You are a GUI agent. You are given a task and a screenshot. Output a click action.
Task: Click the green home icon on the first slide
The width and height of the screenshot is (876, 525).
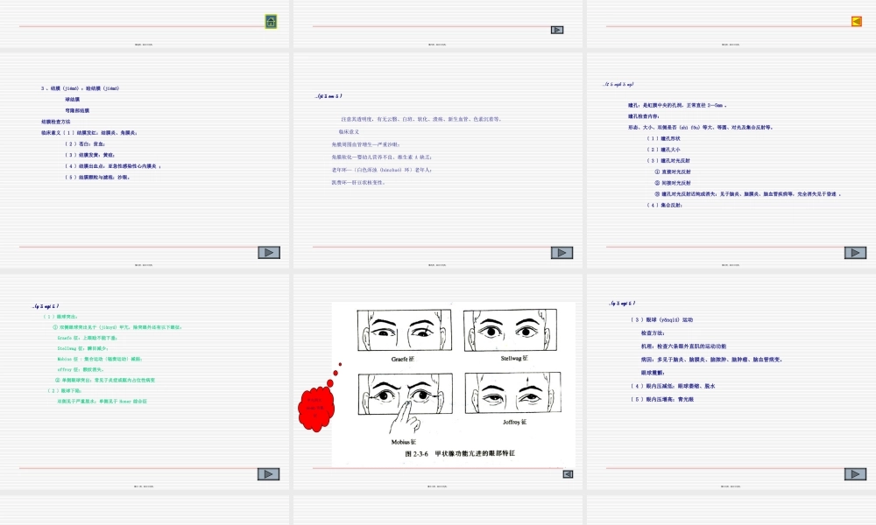click(272, 22)
